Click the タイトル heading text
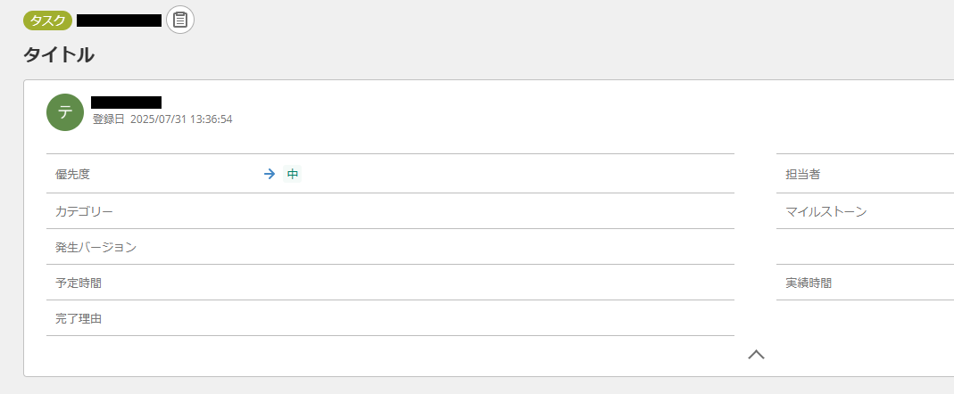The width and height of the screenshot is (954, 394). (x=59, y=54)
